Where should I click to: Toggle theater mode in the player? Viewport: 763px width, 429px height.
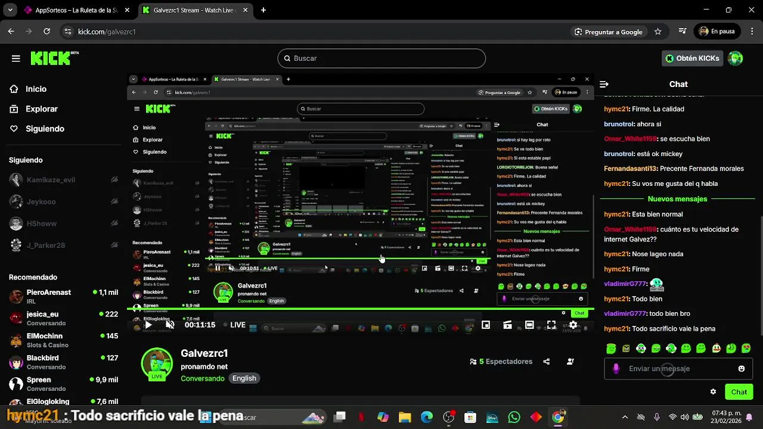[529, 325]
